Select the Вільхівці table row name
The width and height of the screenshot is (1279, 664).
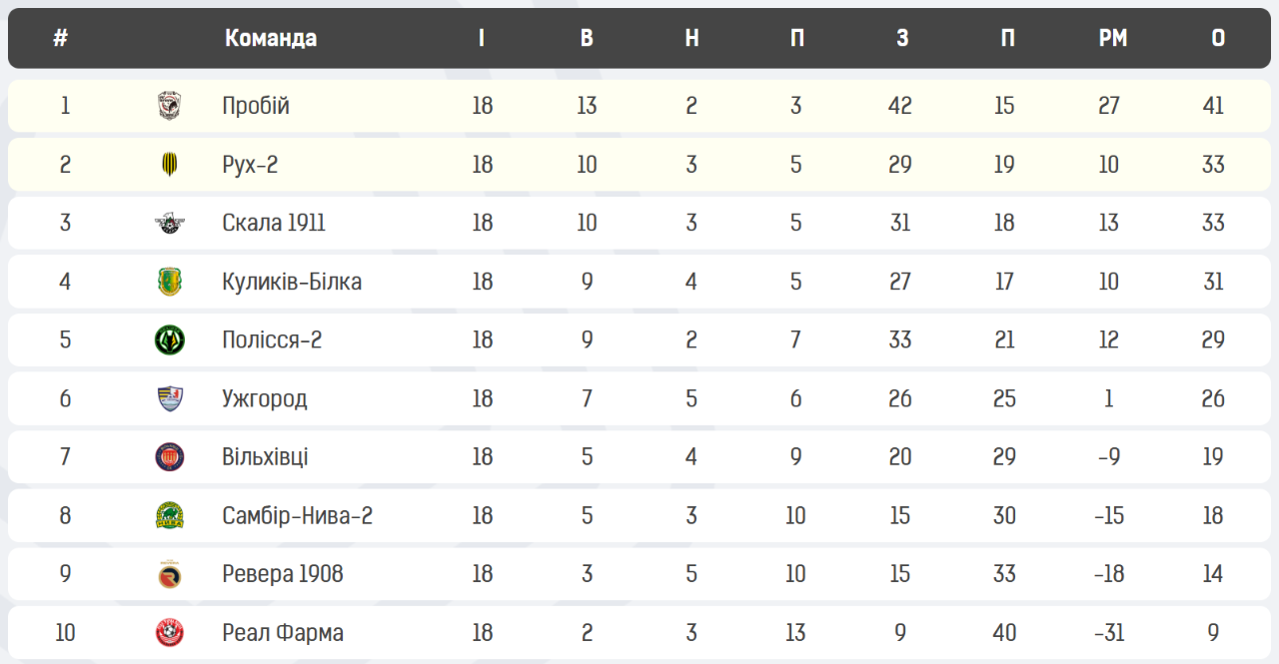[x=265, y=457]
